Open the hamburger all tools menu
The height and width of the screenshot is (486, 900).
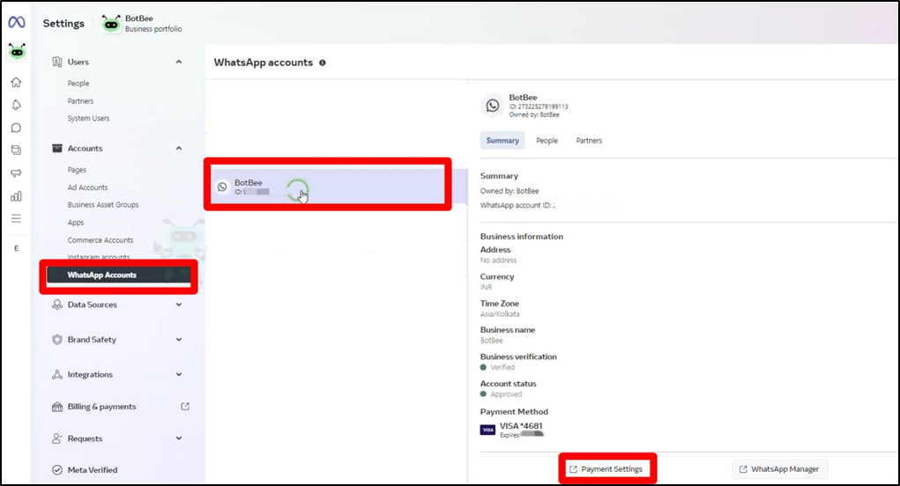16,218
